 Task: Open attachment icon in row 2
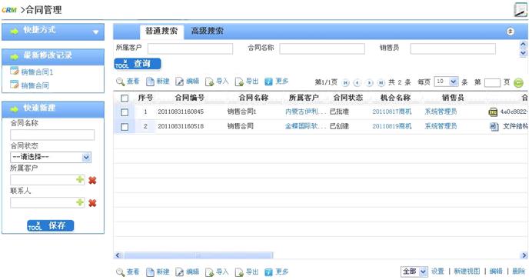coord(494,127)
